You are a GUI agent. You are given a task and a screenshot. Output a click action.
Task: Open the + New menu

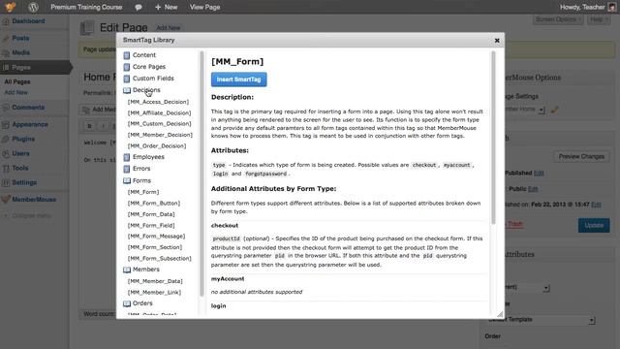tap(166, 7)
